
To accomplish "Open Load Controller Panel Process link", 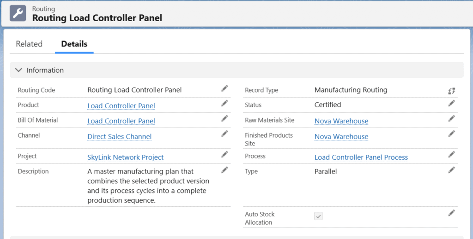I will [x=361, y=157].
